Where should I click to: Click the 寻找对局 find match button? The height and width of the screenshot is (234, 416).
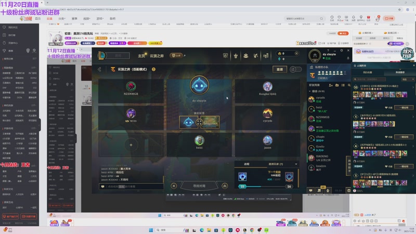click(199, 186)
